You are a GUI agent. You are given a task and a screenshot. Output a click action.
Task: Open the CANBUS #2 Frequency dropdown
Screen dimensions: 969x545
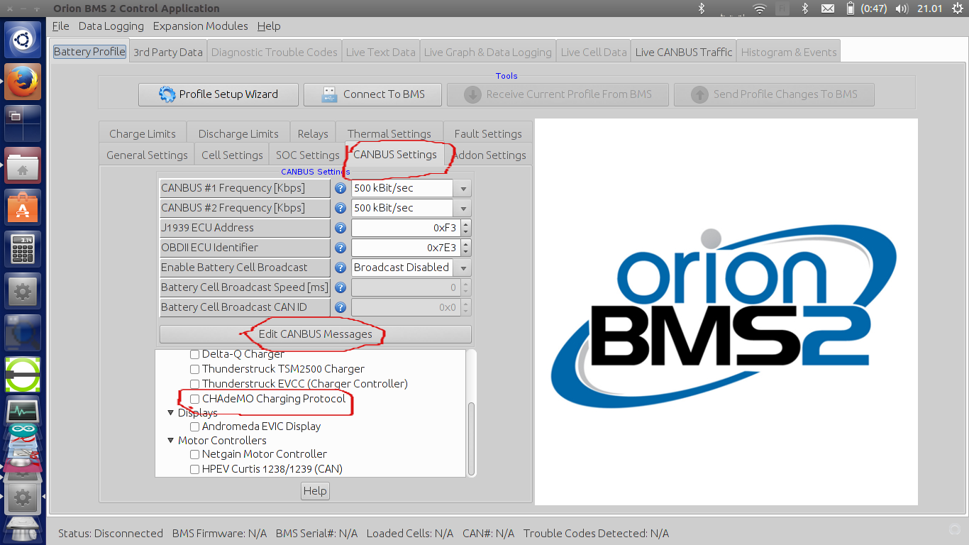(x=463, y=208)
